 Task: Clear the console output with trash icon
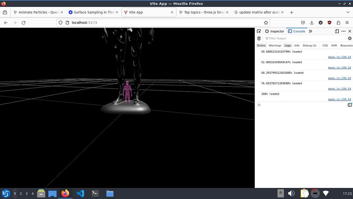tap(259, 38)
